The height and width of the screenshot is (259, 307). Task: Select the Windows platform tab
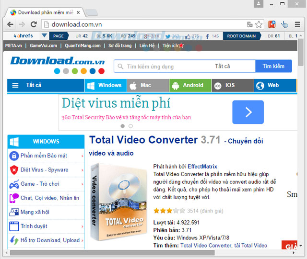click(106, 85)
